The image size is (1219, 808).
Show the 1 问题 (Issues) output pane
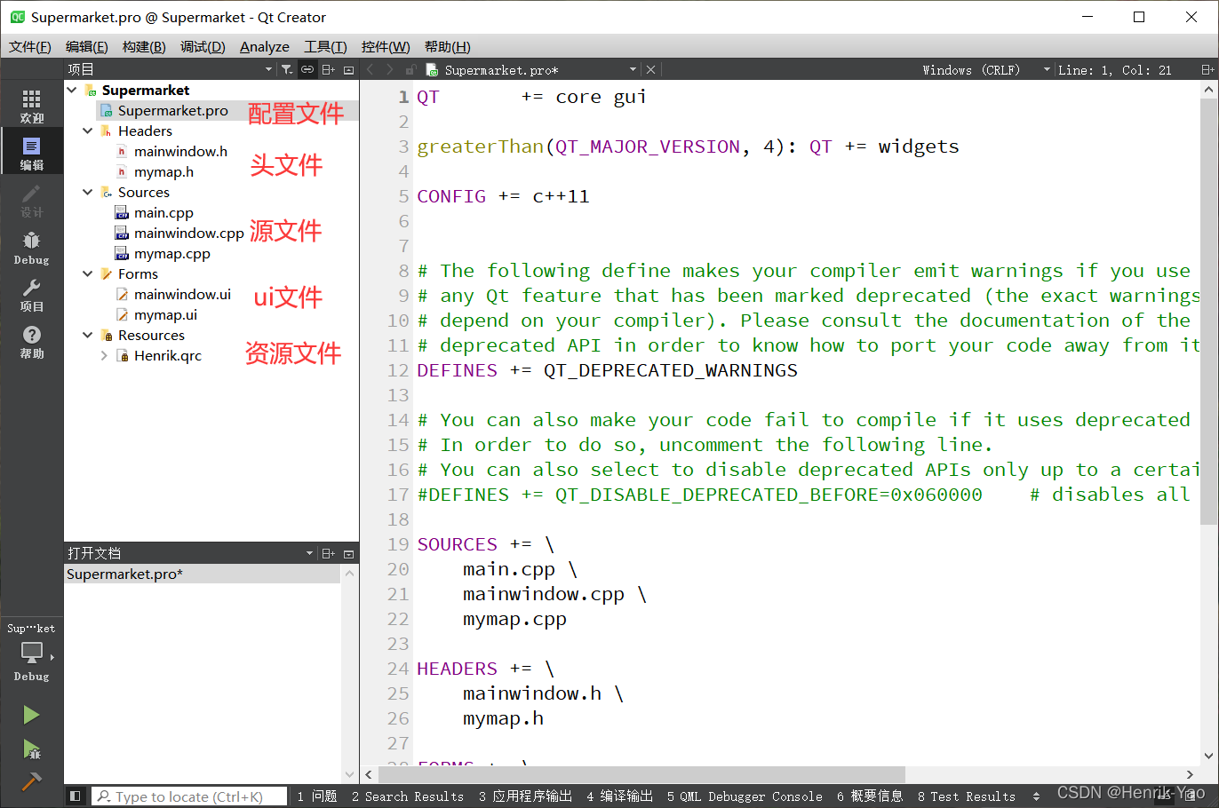pos(317,796)
